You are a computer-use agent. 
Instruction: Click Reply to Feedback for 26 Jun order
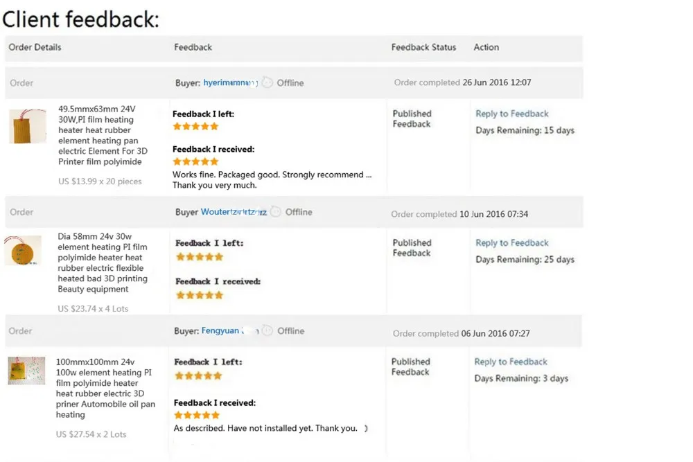point(511,114)
